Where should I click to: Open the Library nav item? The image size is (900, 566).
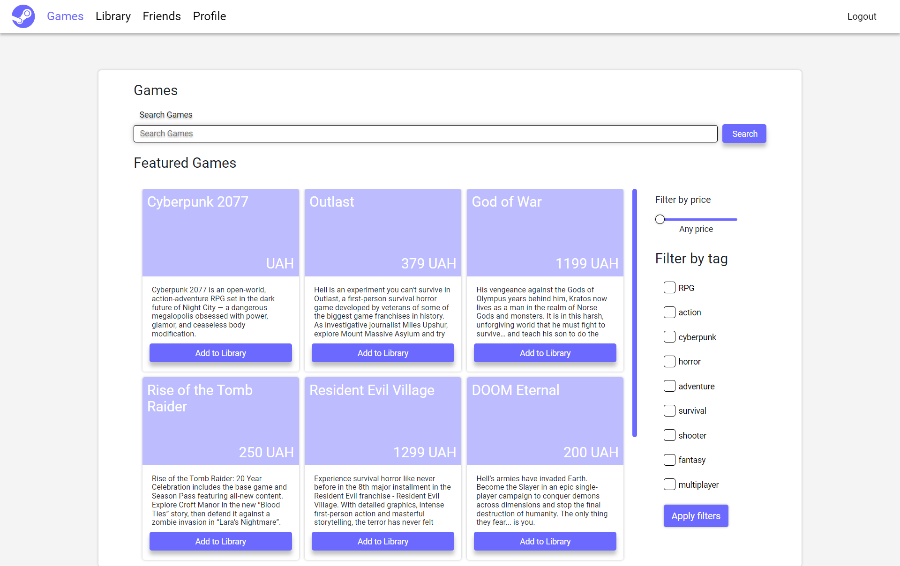click(x=113, y=16)
